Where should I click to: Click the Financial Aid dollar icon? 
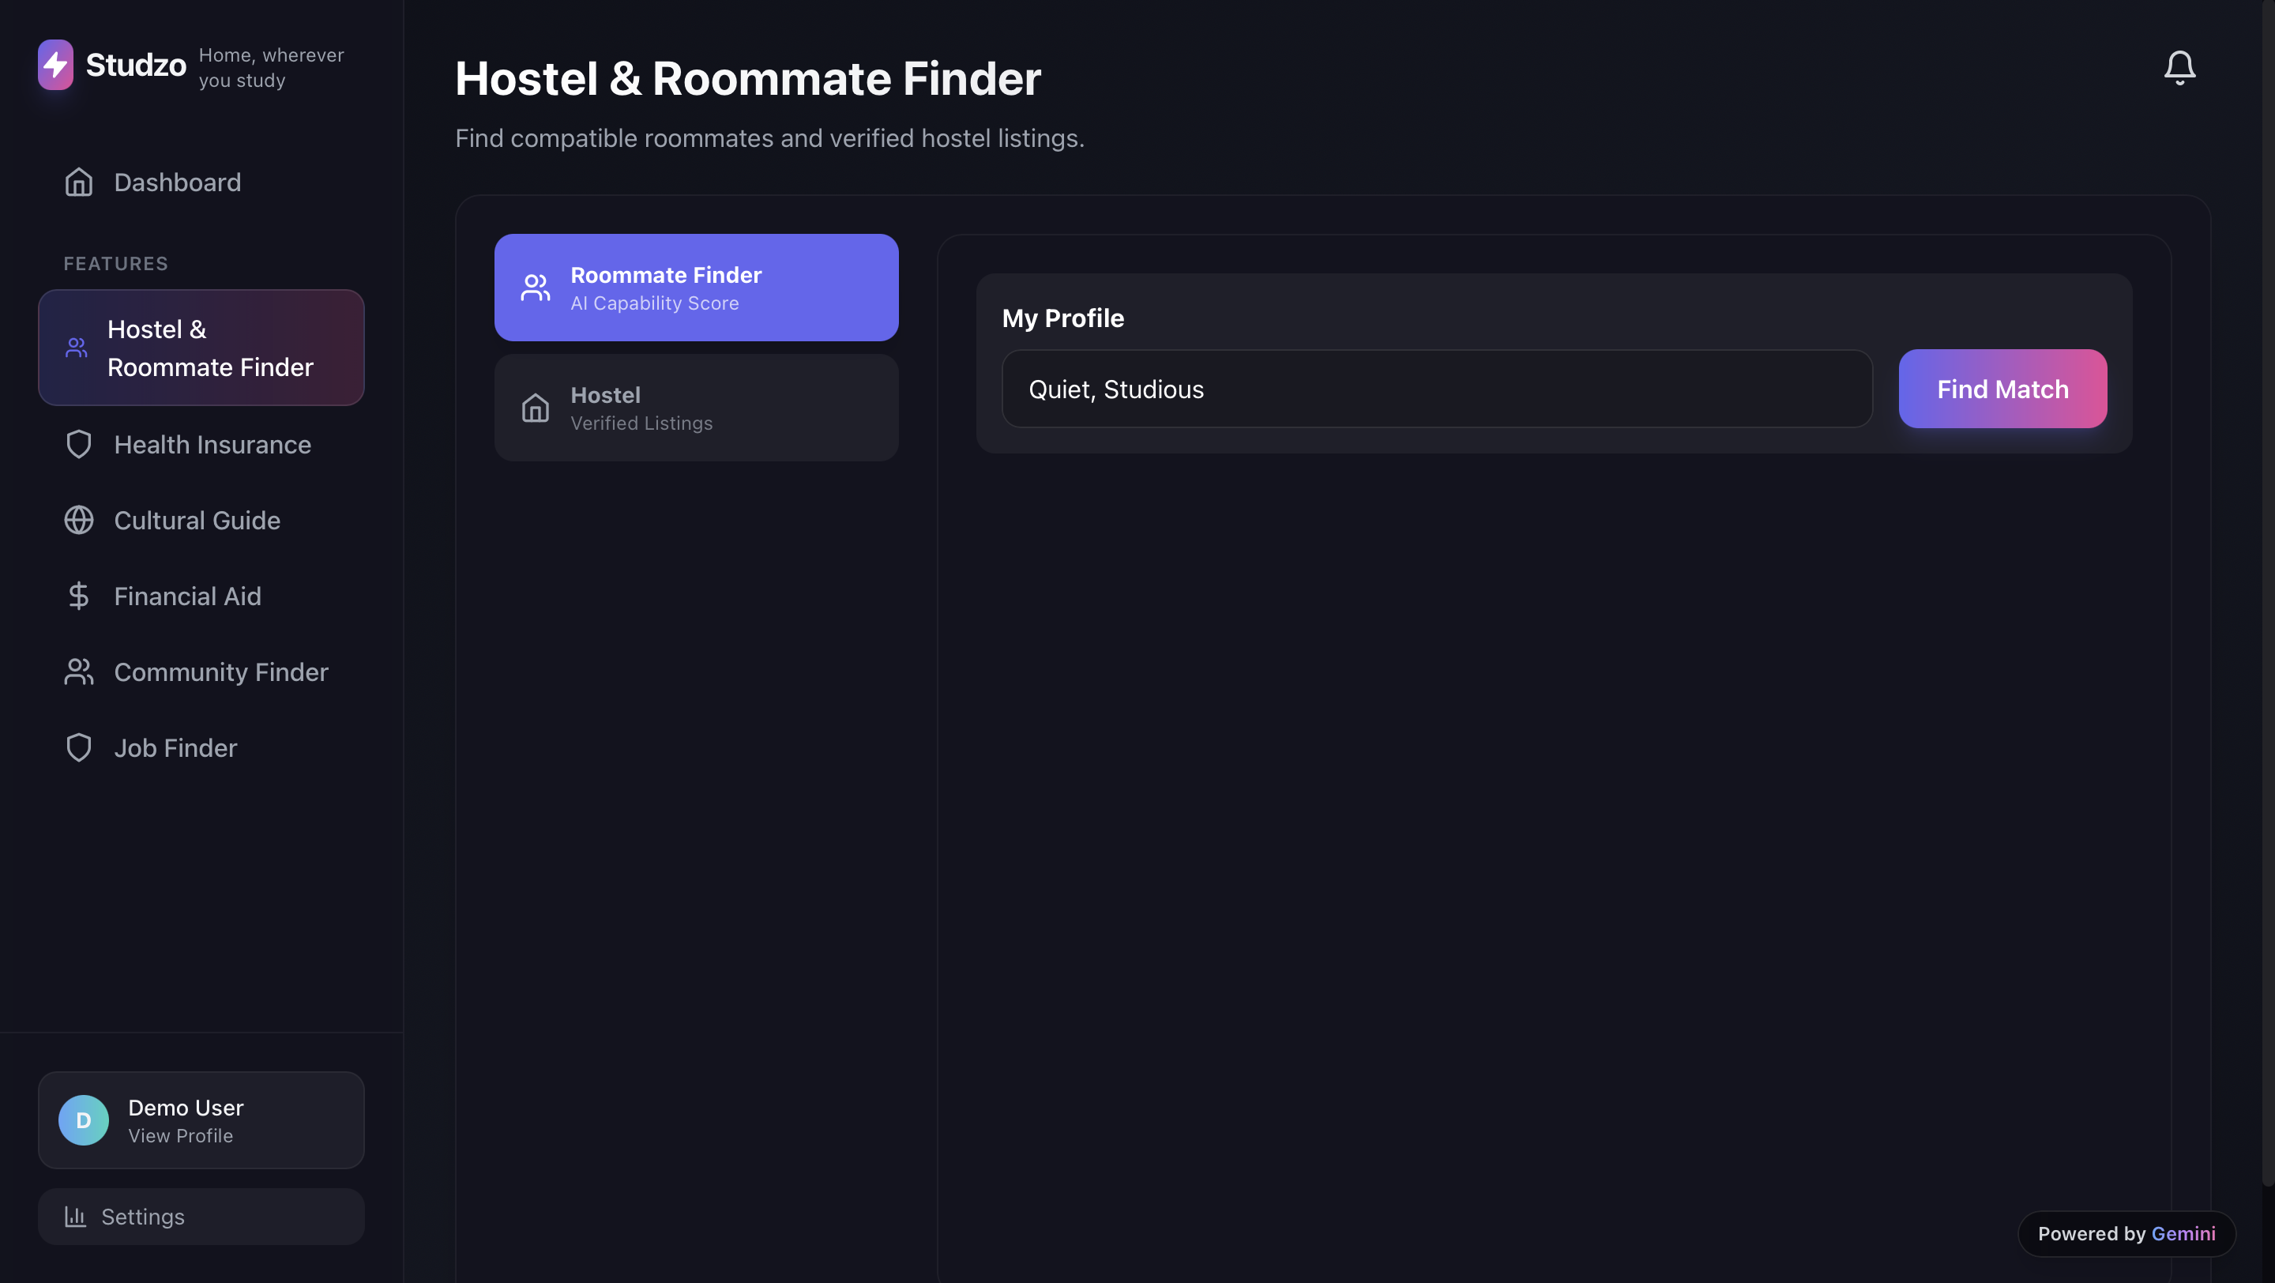pos(79,596)
